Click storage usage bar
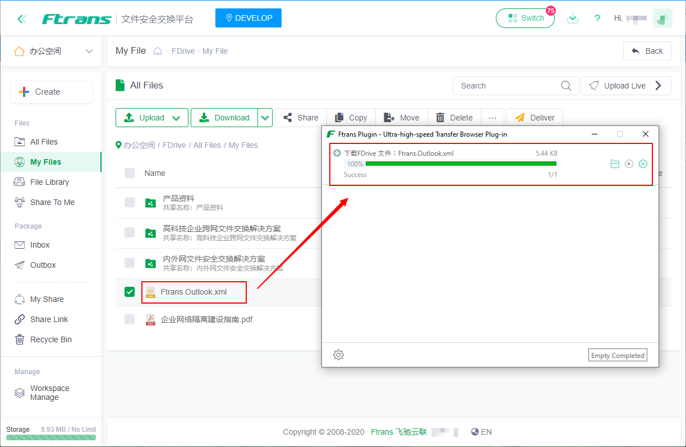686x447 pixels. [51, 437]
